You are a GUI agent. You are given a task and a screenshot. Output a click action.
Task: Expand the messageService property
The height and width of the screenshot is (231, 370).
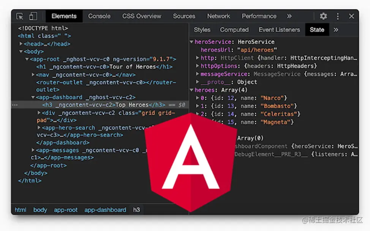[x=197, y=74]
